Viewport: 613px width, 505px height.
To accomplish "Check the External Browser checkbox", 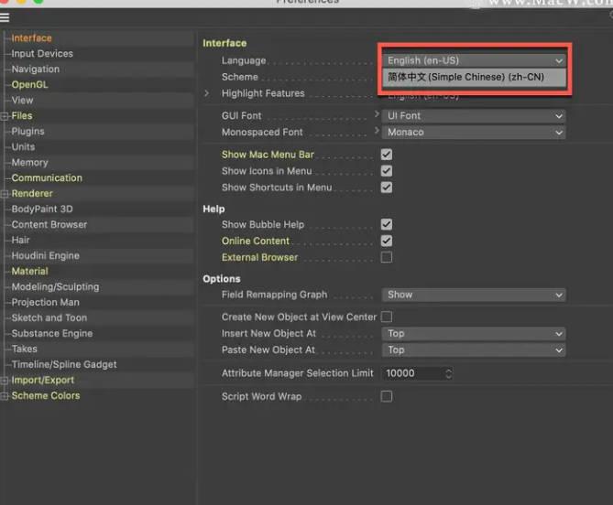I will pyautogui.click(x=387, y=258).
